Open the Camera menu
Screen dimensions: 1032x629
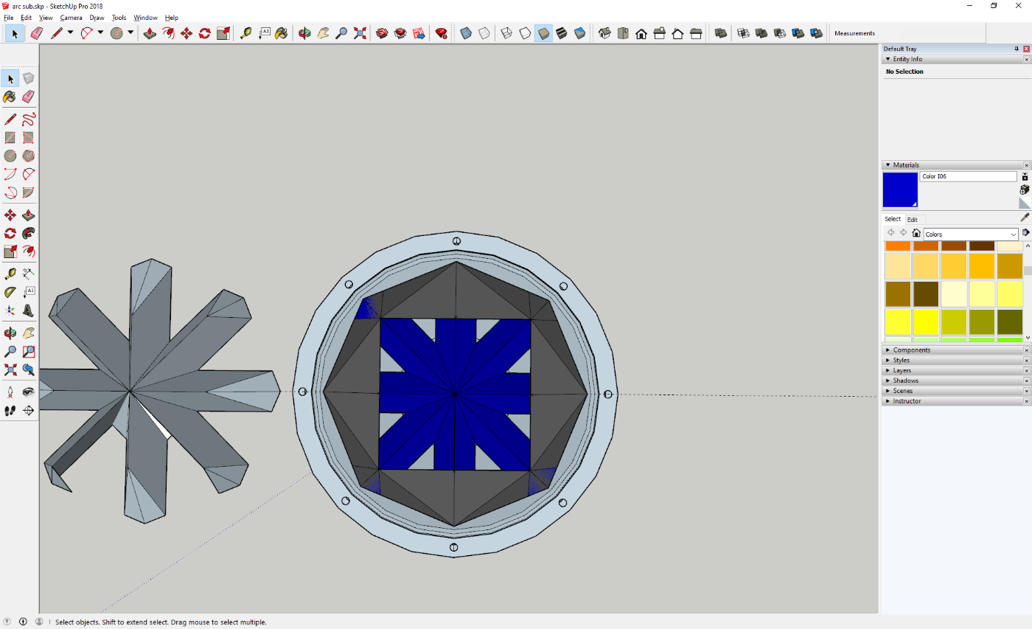point(71,18)
